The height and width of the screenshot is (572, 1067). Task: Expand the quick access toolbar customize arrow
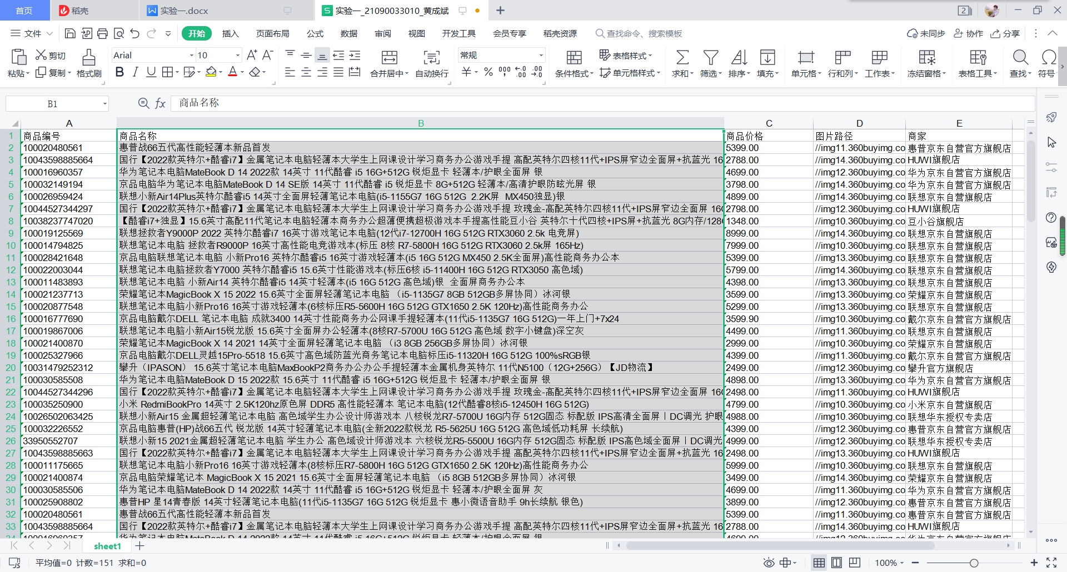tap(168, 33)
